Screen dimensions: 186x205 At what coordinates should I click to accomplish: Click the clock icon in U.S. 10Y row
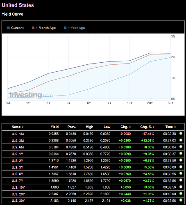181,187
